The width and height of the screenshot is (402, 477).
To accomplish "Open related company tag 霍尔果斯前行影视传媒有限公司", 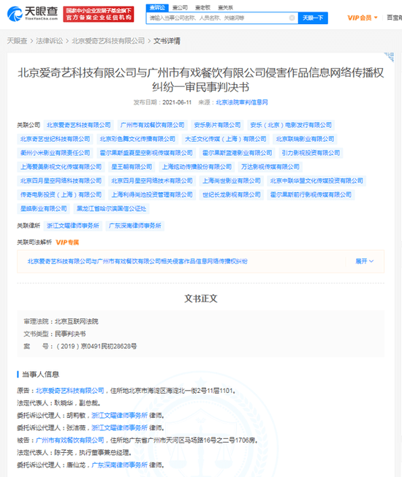I will pos(311,195).
